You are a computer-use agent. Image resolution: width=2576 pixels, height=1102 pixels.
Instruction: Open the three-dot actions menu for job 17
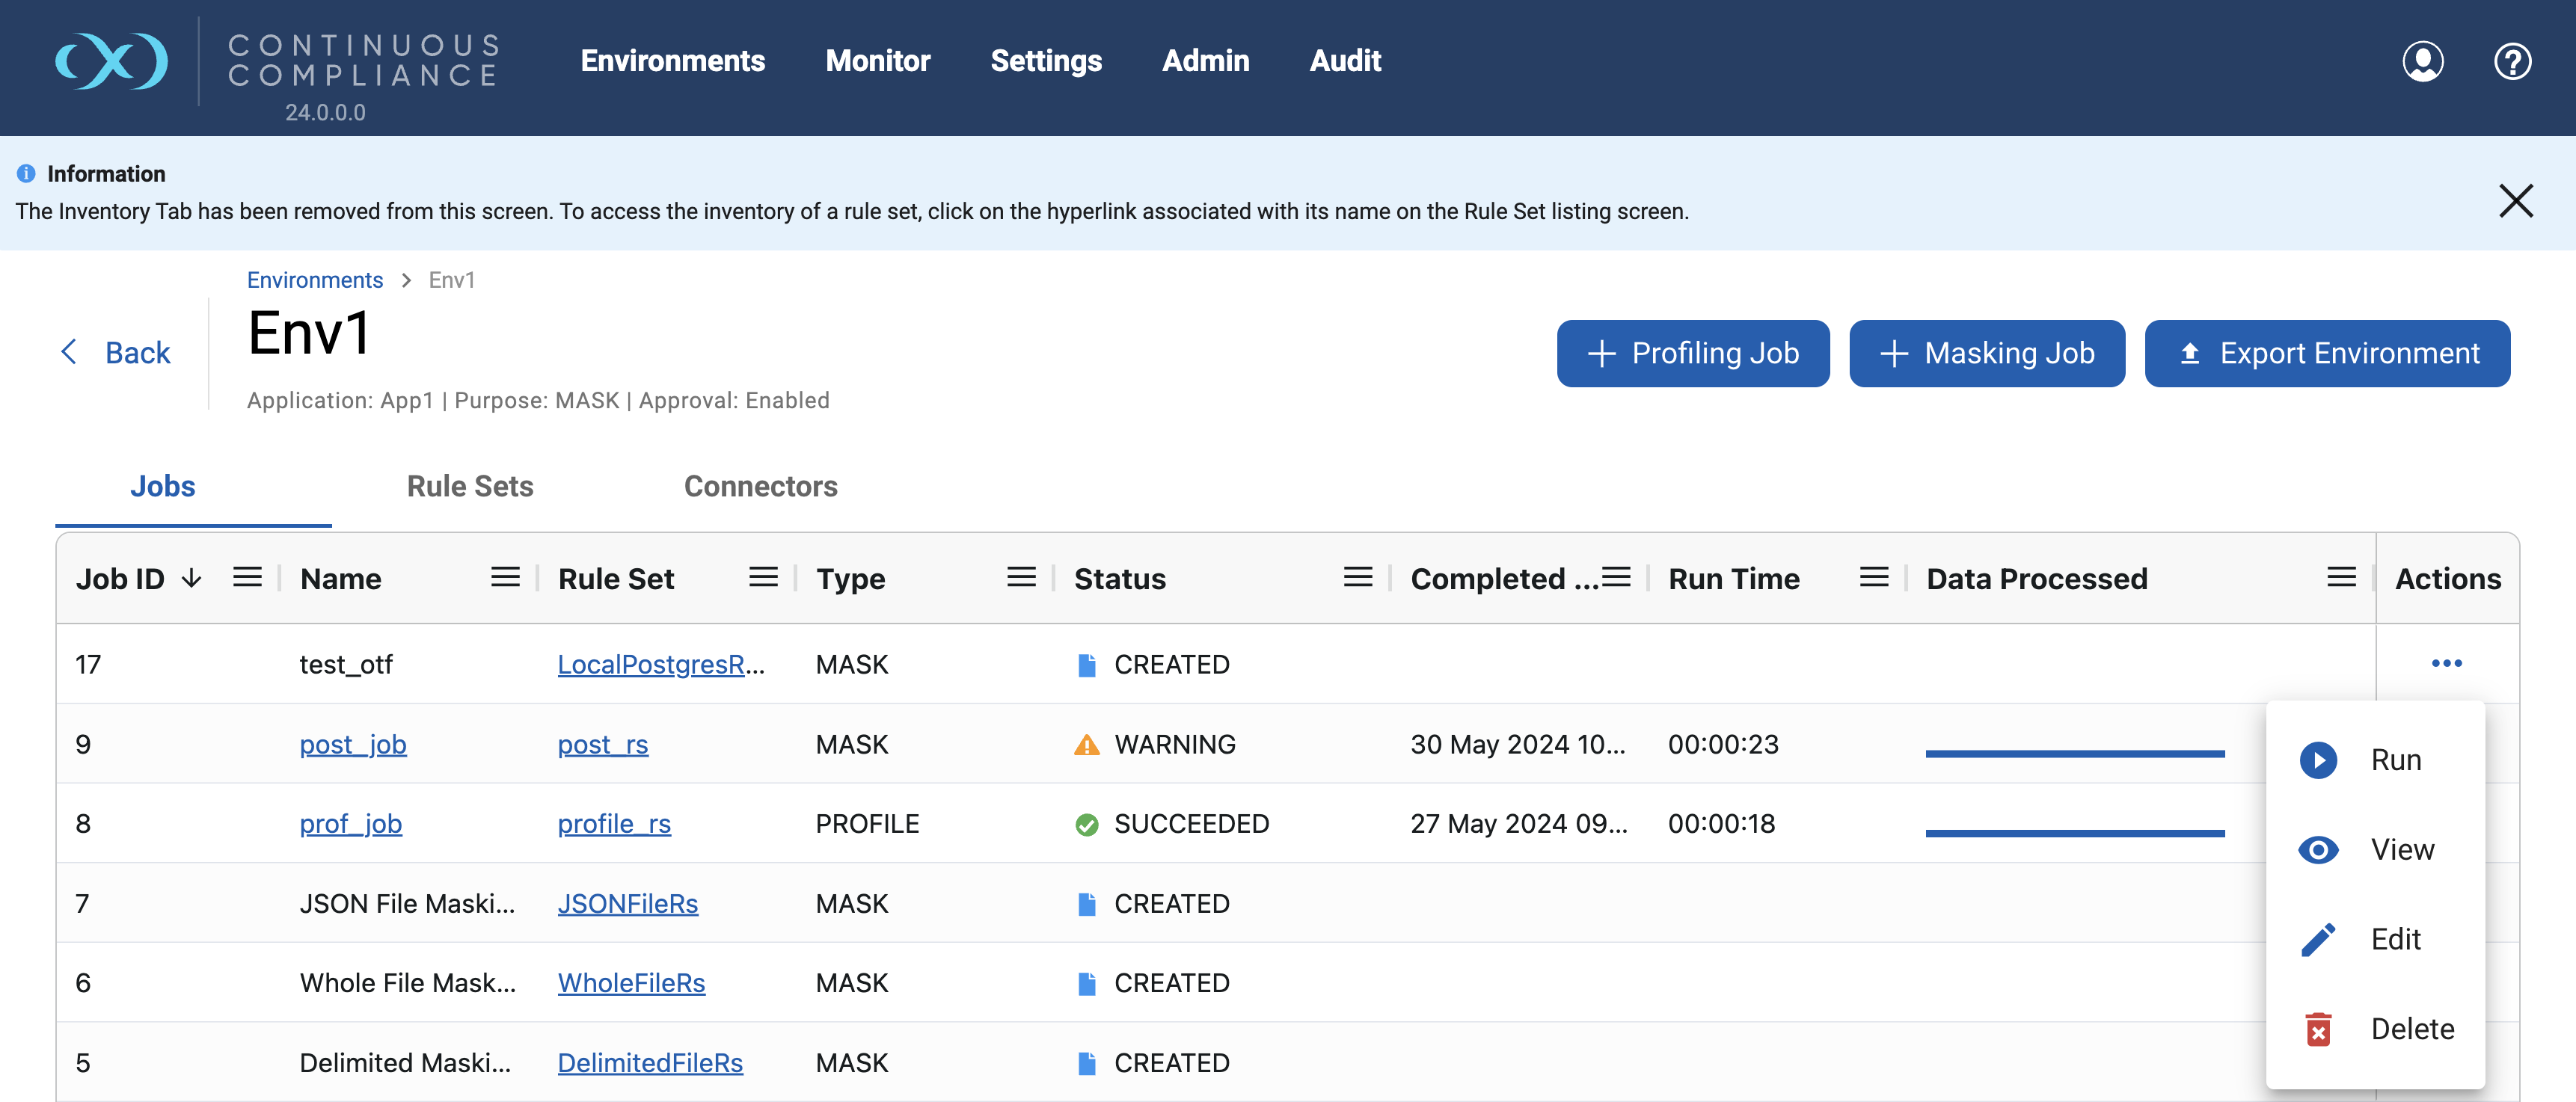click(2447, 662)
